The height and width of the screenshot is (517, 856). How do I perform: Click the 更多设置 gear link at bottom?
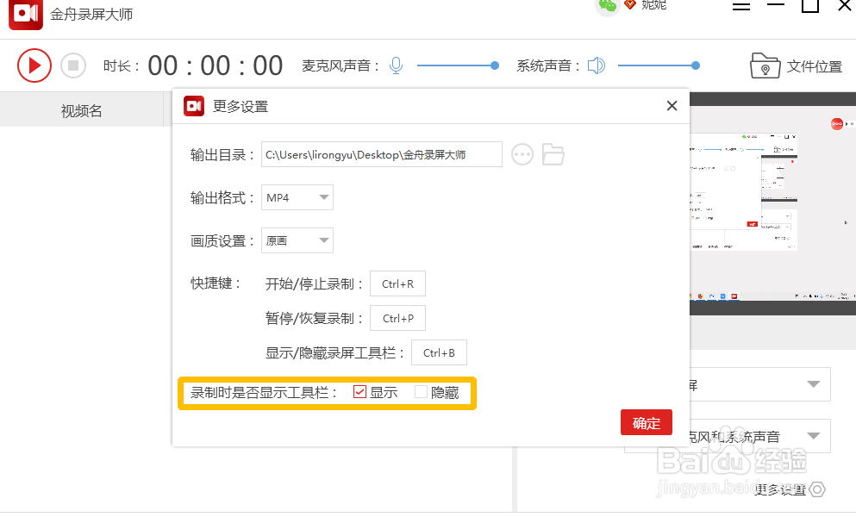pos(790,489)
